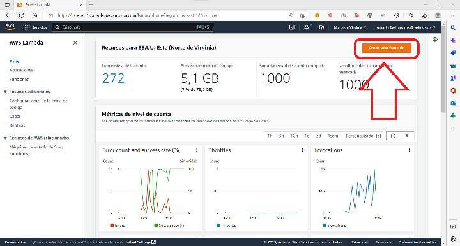
Task: Open Funciones in sidebar
Action: click(x=19, y=79)
